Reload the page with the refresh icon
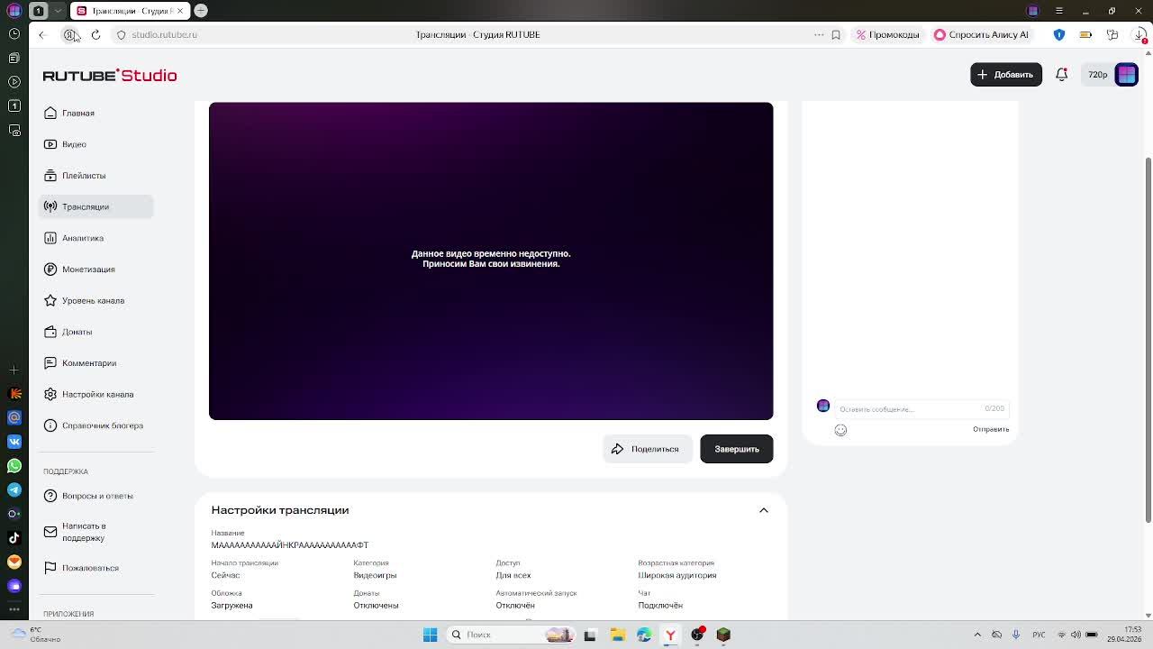 click(95, 34)
